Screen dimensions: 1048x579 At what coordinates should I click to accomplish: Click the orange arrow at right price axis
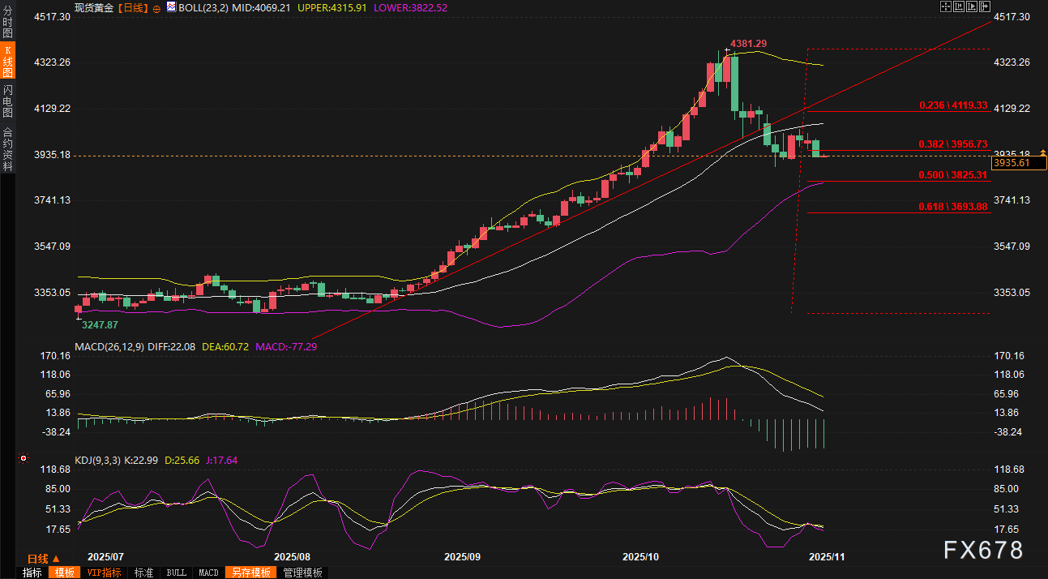[1043, 153]
